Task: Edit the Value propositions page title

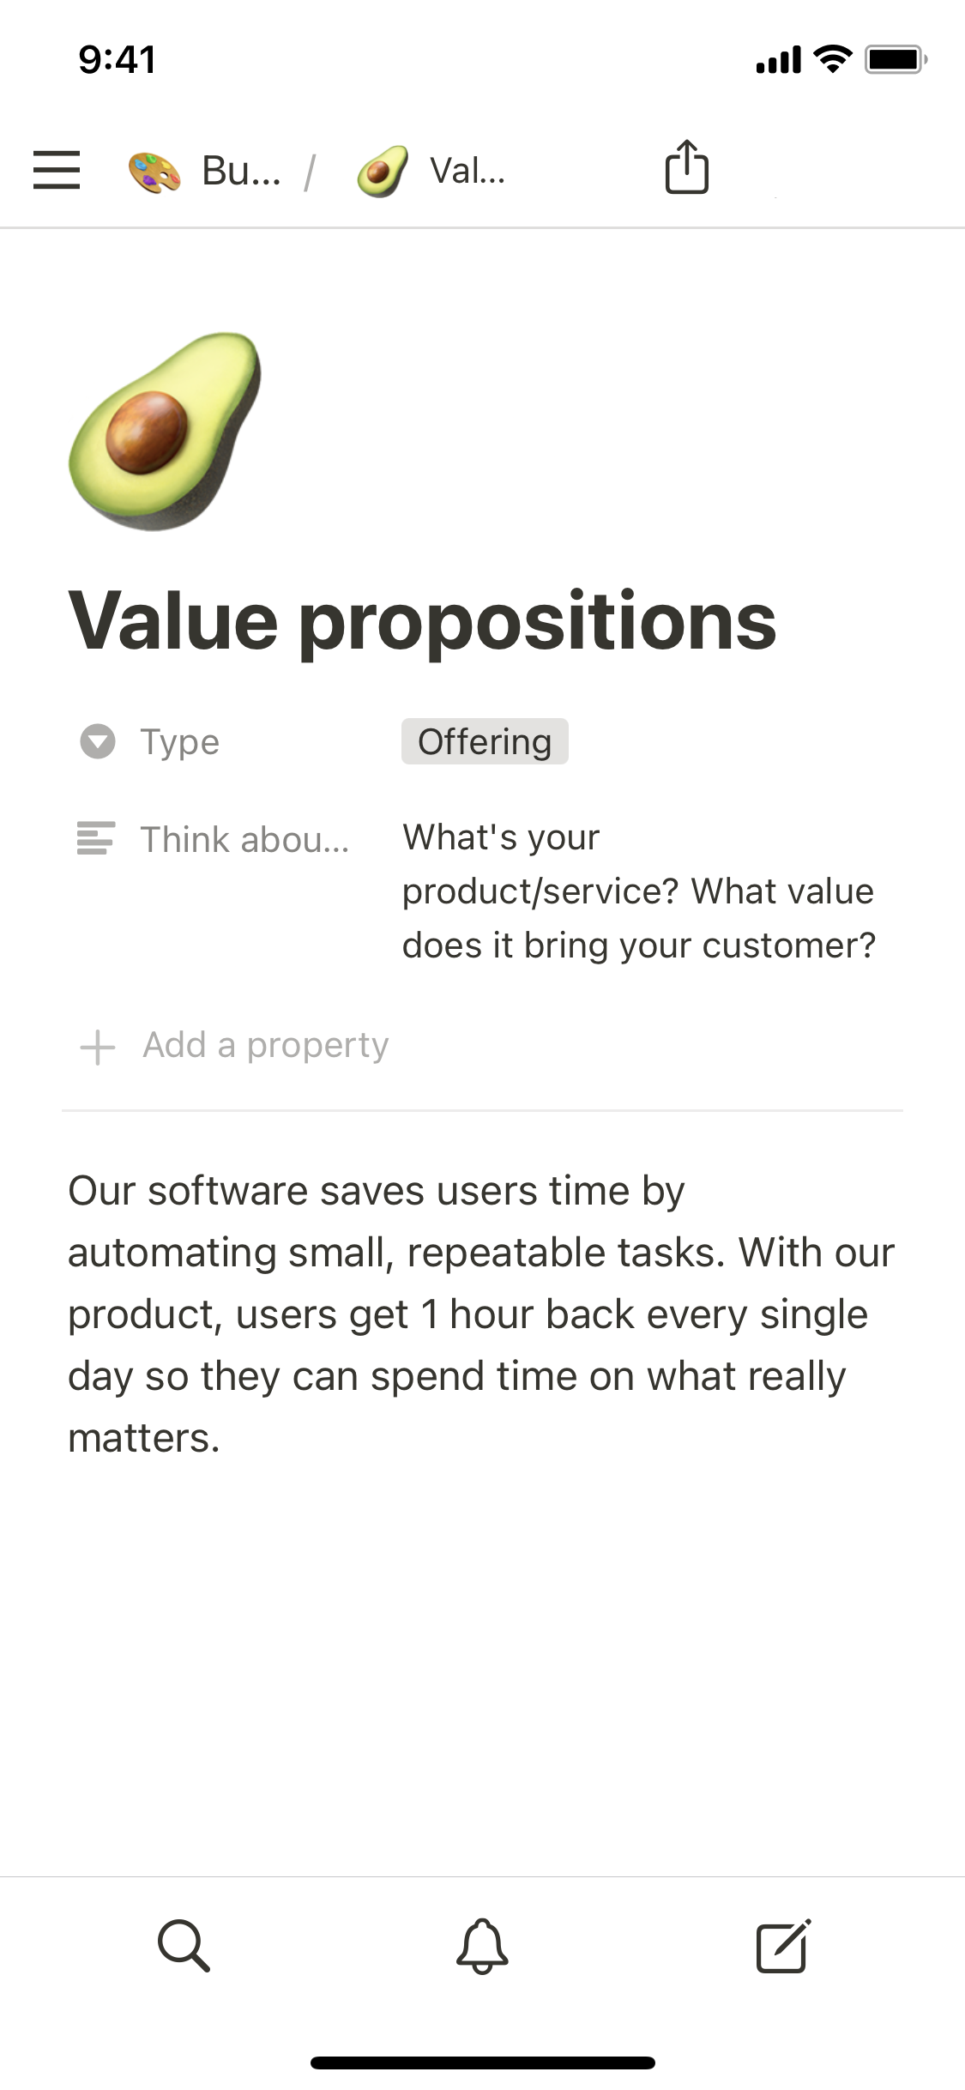Action: [x=422, y=621]
